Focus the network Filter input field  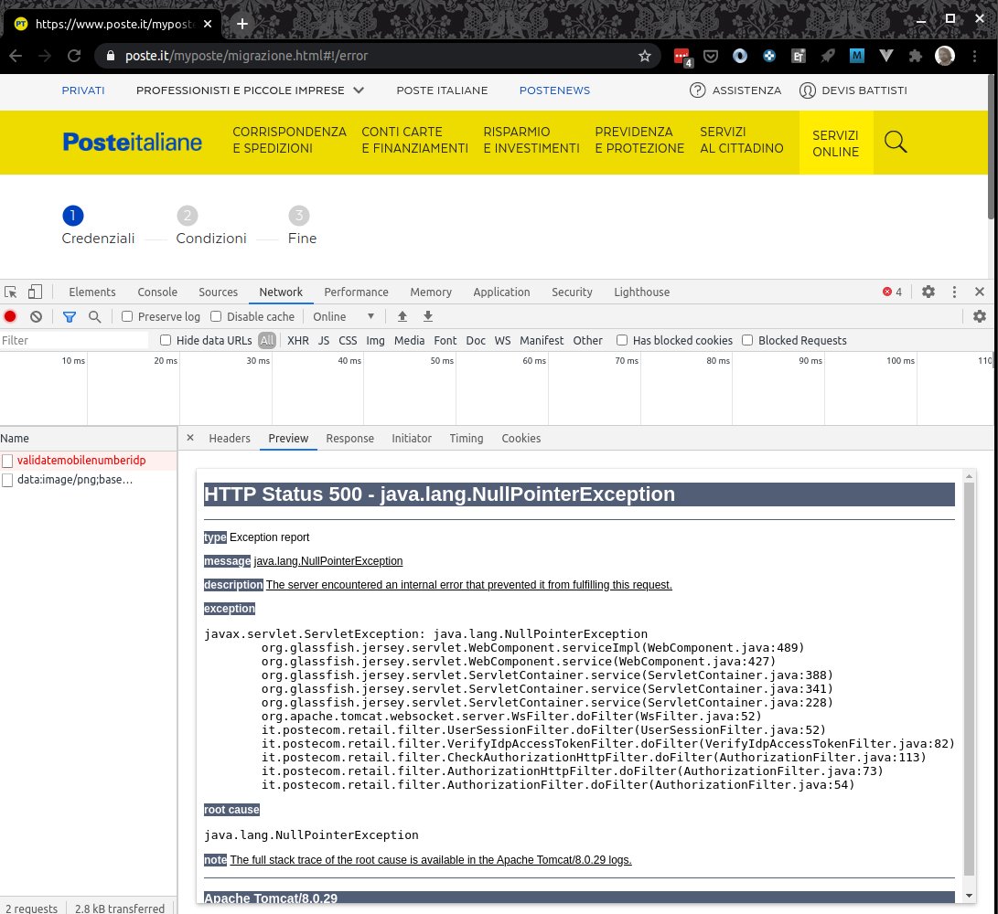click(74, 340)
